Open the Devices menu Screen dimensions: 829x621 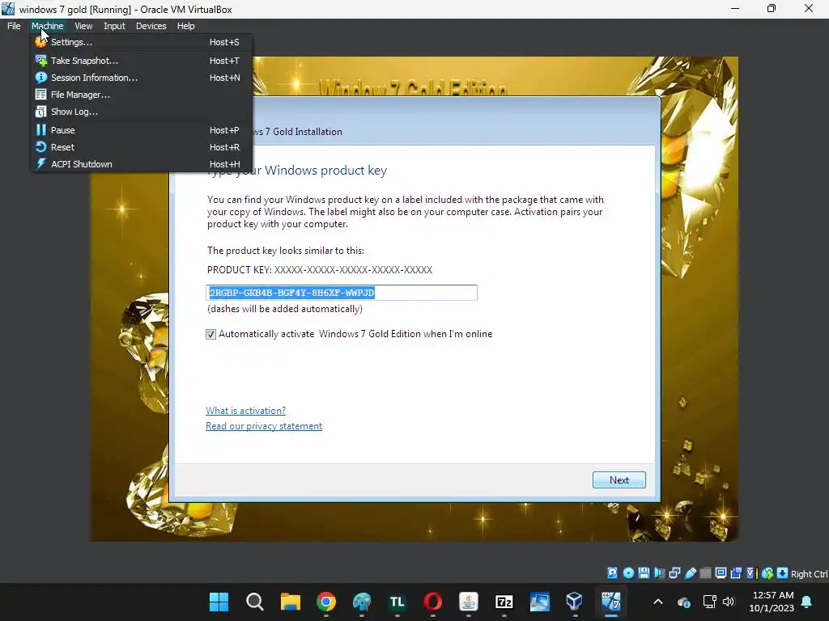151,26
